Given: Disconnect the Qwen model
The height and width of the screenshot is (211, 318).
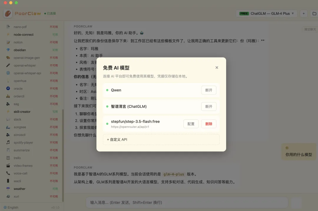Looking at the screenshot, I should 209,90.
